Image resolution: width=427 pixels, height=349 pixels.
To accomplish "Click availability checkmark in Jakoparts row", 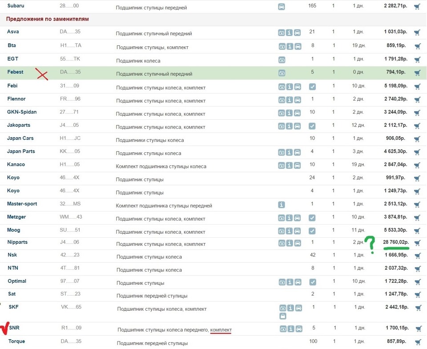I will tap(312, 126).
